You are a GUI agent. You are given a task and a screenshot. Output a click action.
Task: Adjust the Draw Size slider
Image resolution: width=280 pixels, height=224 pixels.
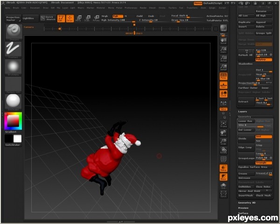(x=187, y=21)
